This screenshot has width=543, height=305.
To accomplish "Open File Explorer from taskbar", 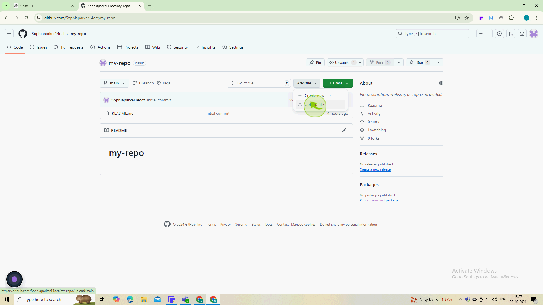I will click(144, 299).
